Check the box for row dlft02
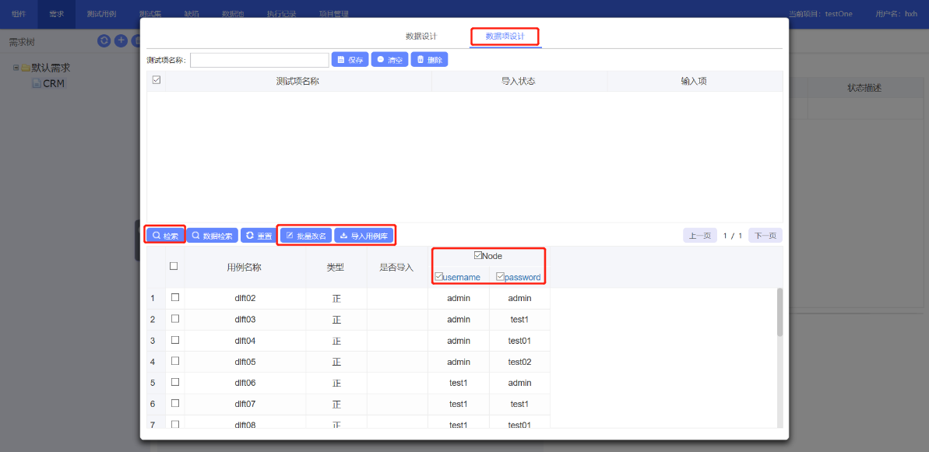This screenshot has width=929, height=452. pos(175,297)
